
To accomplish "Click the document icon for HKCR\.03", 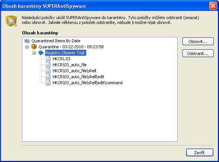I will coord(48,59).
